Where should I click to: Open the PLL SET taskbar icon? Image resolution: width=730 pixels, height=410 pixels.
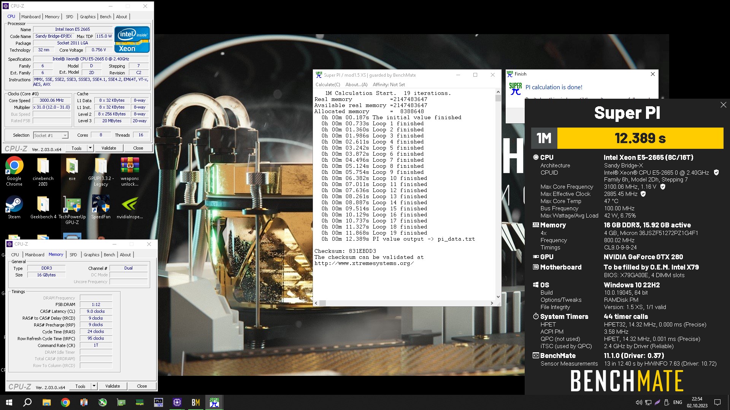pos(159,402)
